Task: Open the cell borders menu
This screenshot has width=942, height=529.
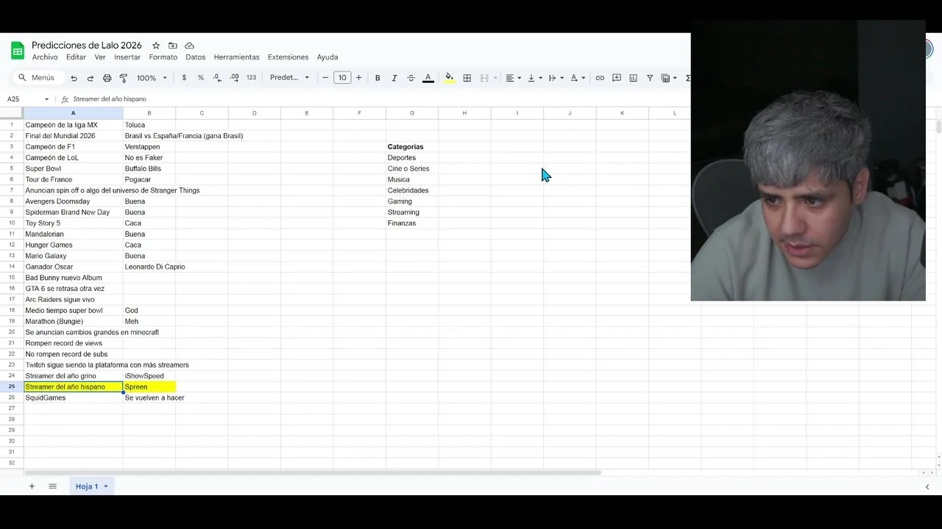Action: click(467, 78)
